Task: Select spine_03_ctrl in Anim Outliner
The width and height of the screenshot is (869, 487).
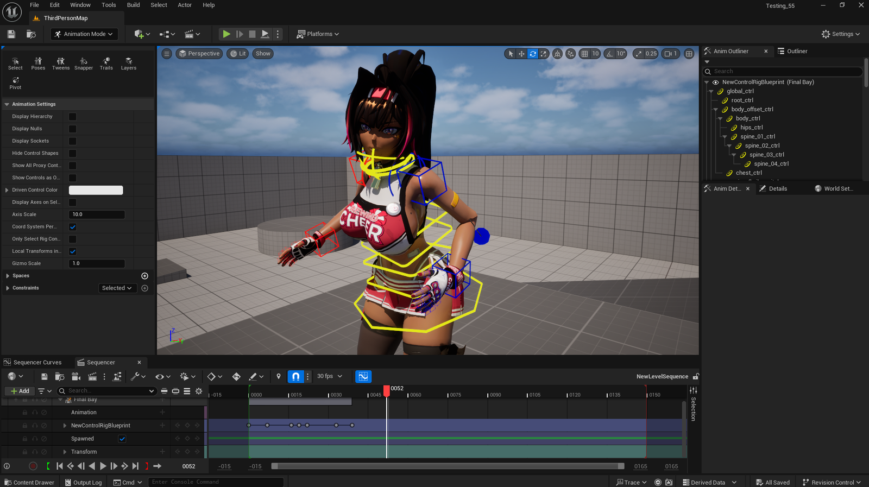Action: click(x=766, y=155)
